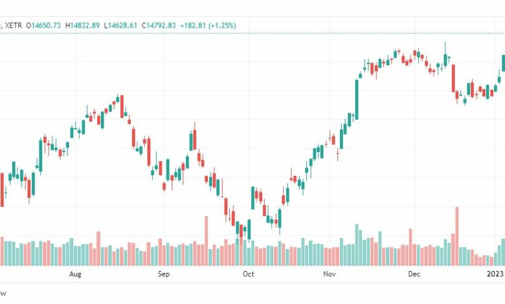
Task: Click the +182.81 (+1.25%) change readout
Action: (x=208, y=25)
